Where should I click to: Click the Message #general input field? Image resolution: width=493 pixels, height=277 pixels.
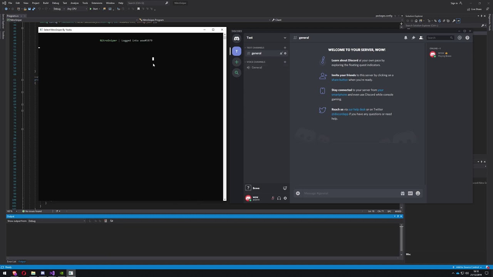[350, 194]
